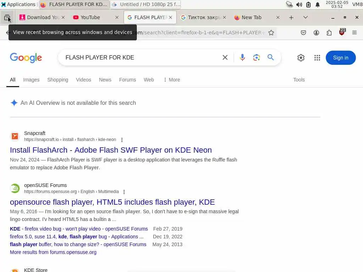Bookmark this page with star icon
Screen dimensions: 363x272
(x=271, y=33)
